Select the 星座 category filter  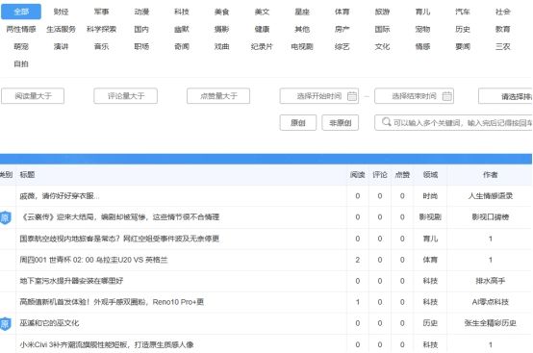point(302,12)
